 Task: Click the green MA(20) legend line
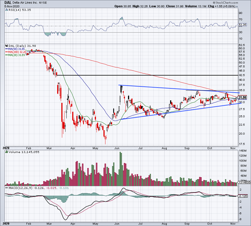(7, 55)
